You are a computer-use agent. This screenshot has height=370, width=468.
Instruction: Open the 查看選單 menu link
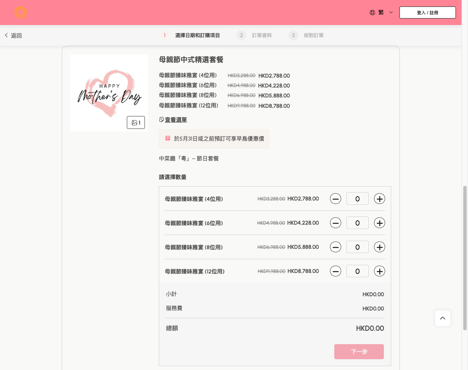click(176, 119)
